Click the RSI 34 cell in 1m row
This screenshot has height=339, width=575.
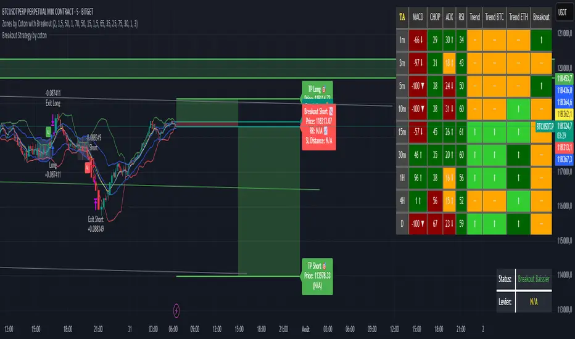click(x=461, y=40)
